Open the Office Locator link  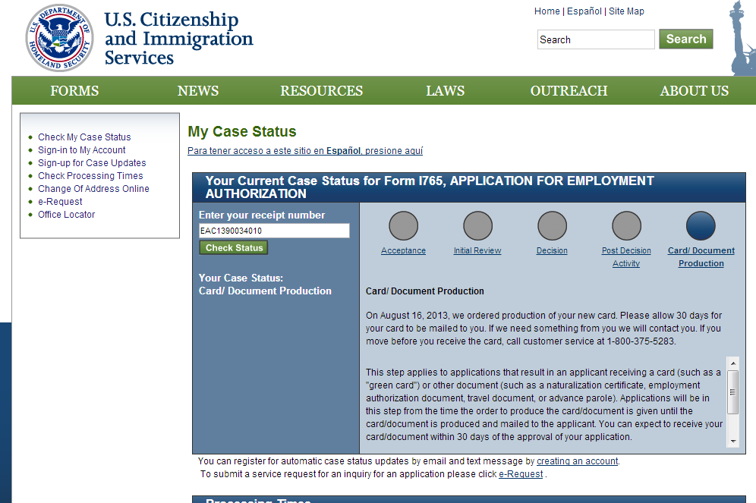click(x=67, y=215)
